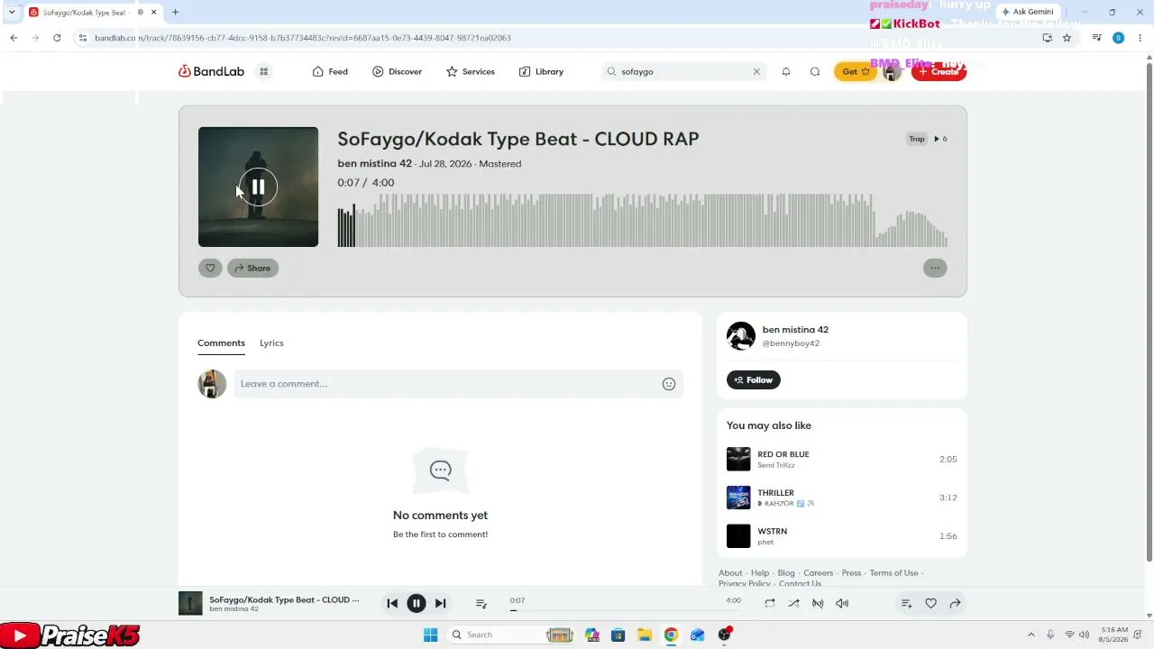Seek within the track waveform
Screen dimensions: 1154x649
[x=642, y=220]
